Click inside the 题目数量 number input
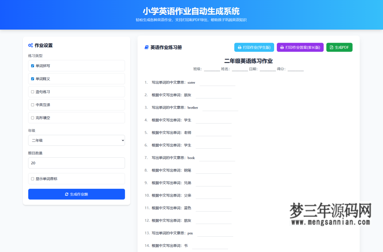383x252 pixels. 76,163
